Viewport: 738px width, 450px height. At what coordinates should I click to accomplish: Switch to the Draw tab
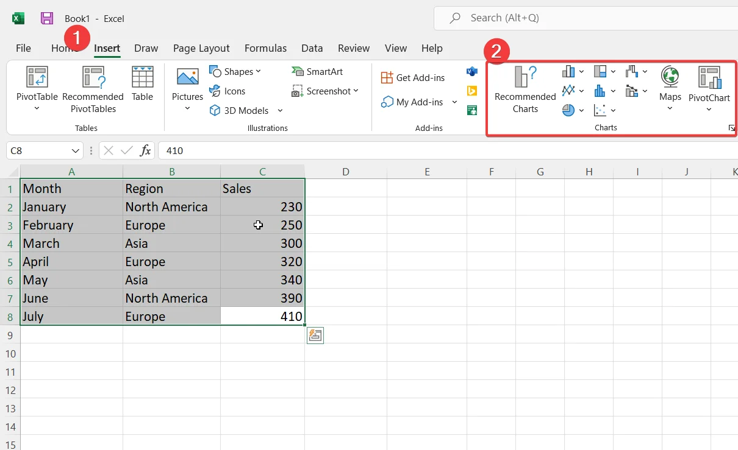click(x=146, y=48)
